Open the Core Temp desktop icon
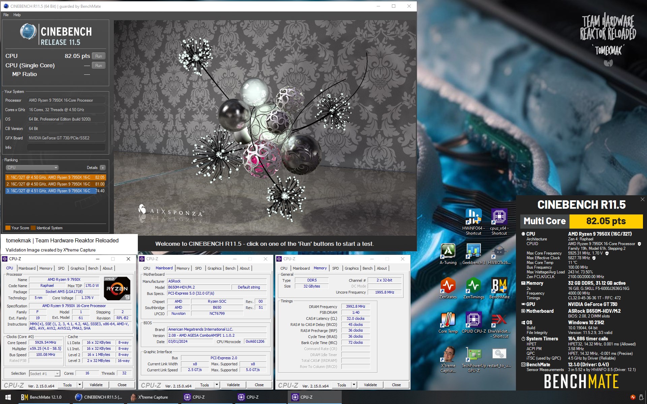The height and width of the screenshot is (404, 647). click(448, 323)
